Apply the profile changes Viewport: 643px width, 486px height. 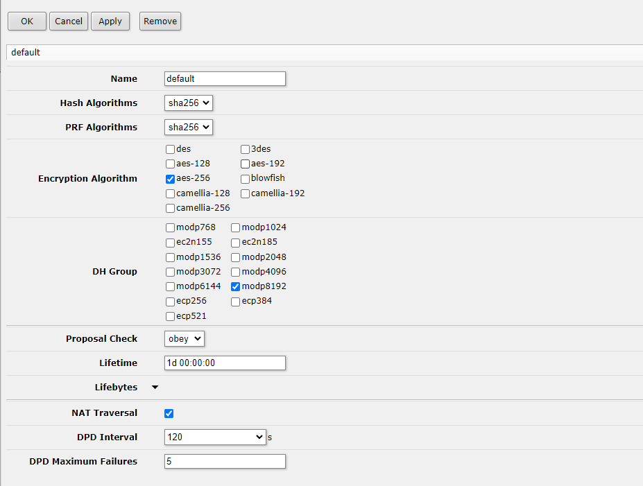pyautogui.click(x=110, y=21)
